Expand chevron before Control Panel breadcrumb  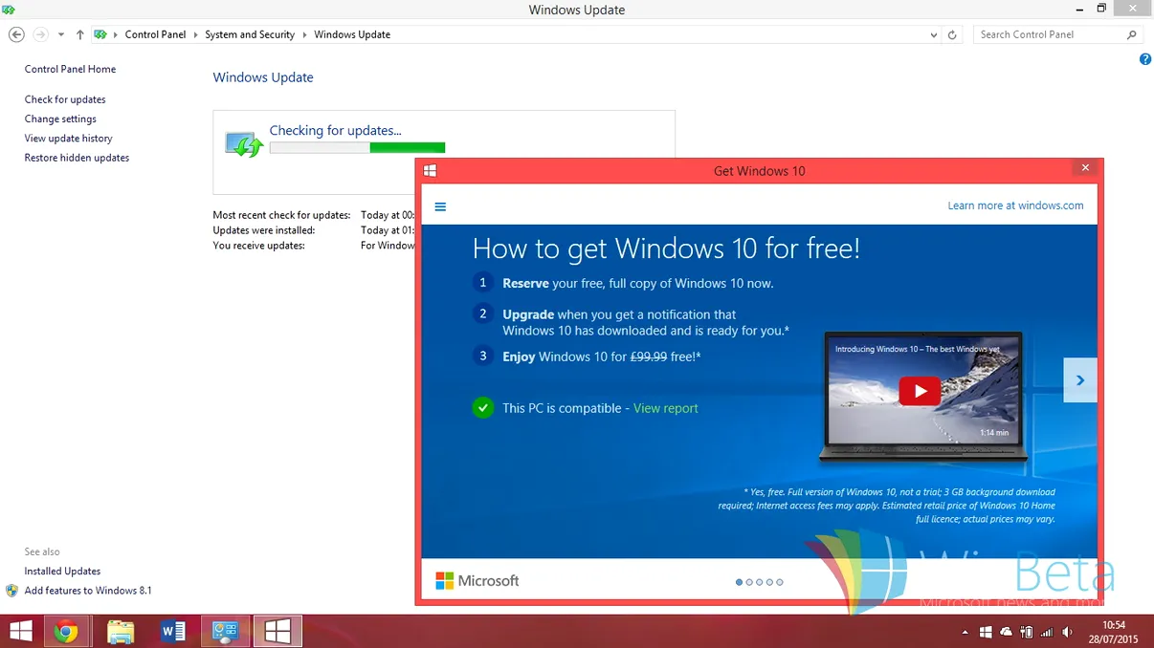tap(116, 34)
